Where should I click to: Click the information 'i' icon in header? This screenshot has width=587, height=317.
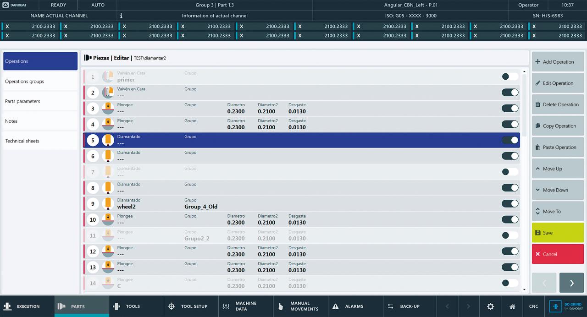pyautogui.click(x=121, y=16)
